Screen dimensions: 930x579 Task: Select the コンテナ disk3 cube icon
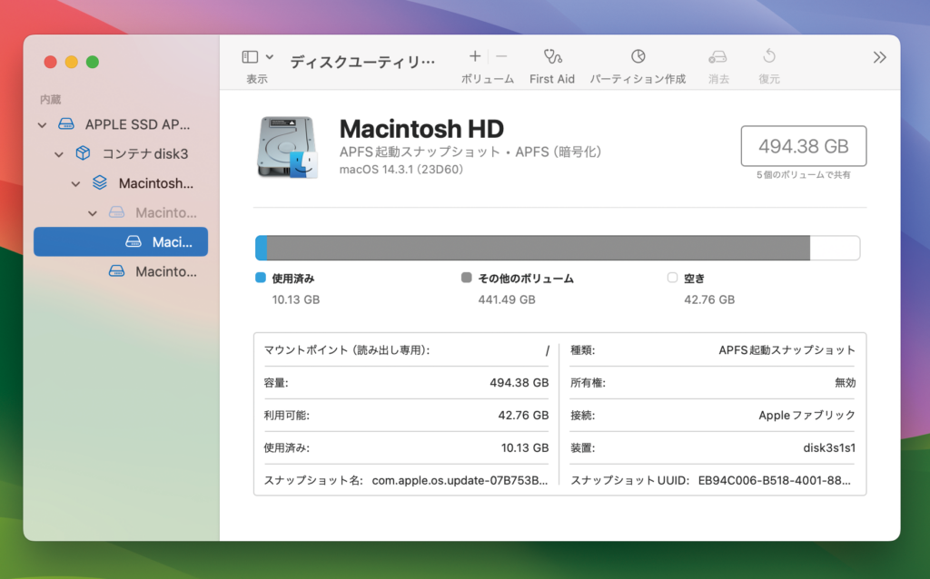(x=83, y=152)
